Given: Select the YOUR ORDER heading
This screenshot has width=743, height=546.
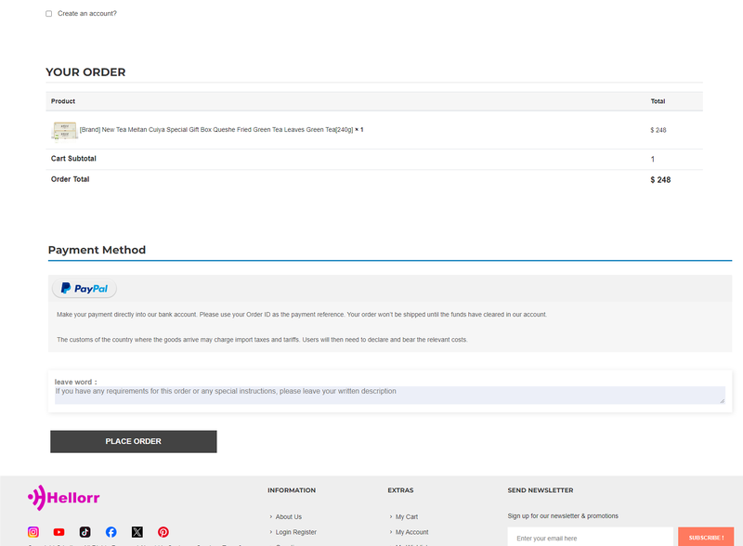Looking at the screenshot, I should click(x=85, y=72).
